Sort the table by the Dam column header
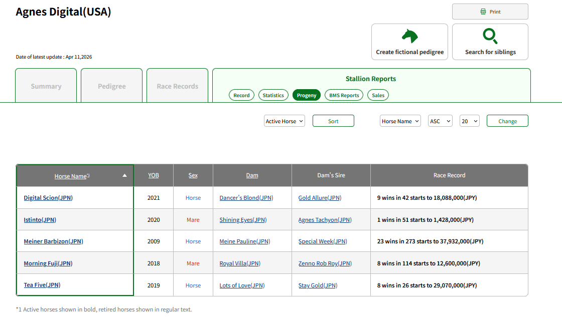562x318 pixels. 252,175
